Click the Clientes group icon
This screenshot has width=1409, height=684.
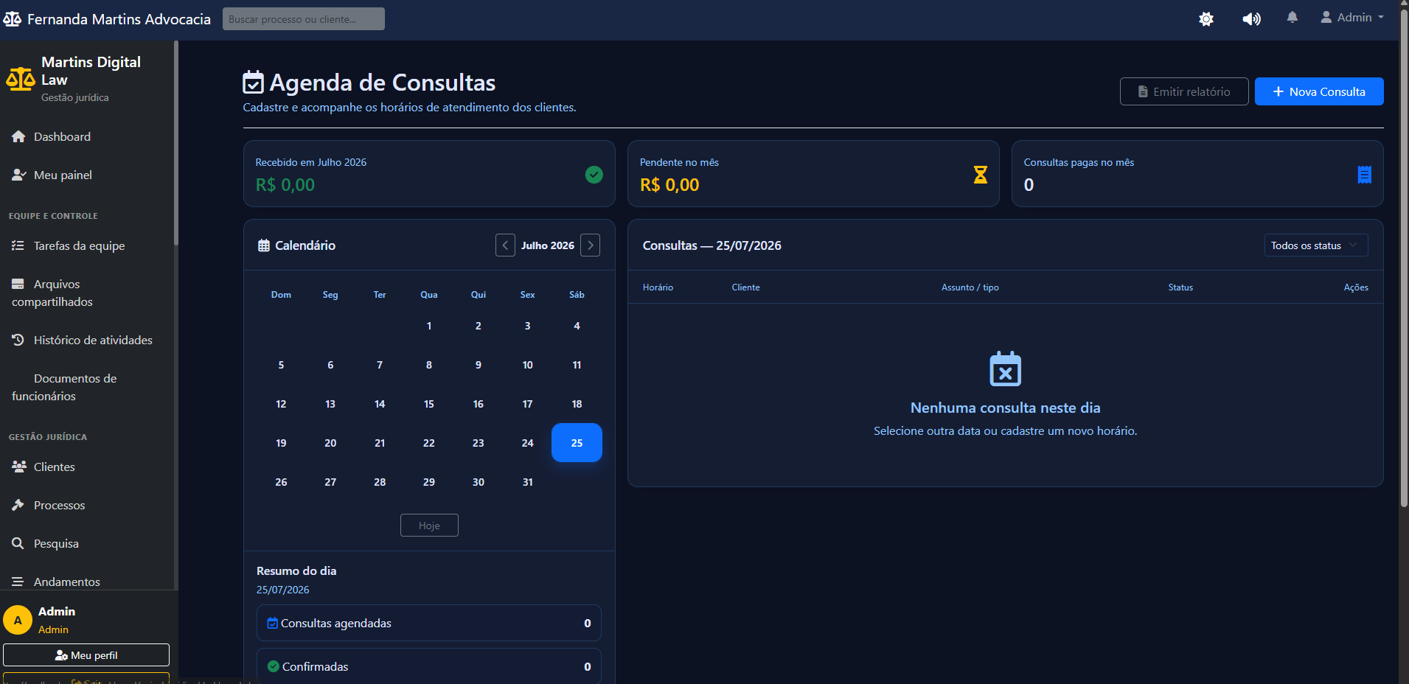pyautogui.click(x=19, y=467)
